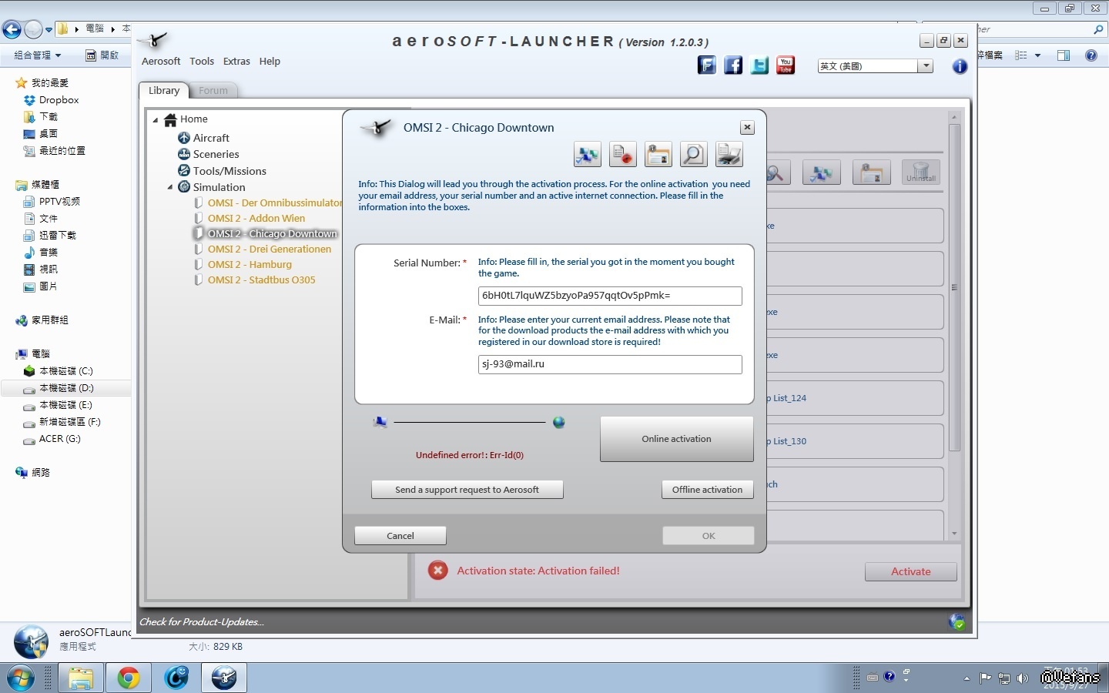Click the Explorer help question mark icon
The image size is (1109, 693).
click(1091, 55)
